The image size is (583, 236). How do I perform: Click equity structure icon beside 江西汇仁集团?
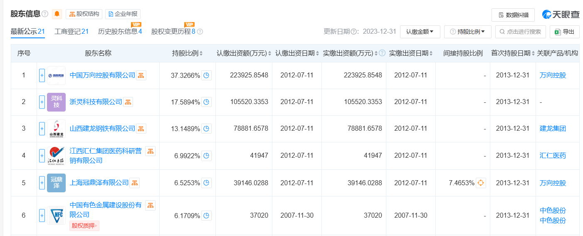pyautogui.click(x=150, y=151)
